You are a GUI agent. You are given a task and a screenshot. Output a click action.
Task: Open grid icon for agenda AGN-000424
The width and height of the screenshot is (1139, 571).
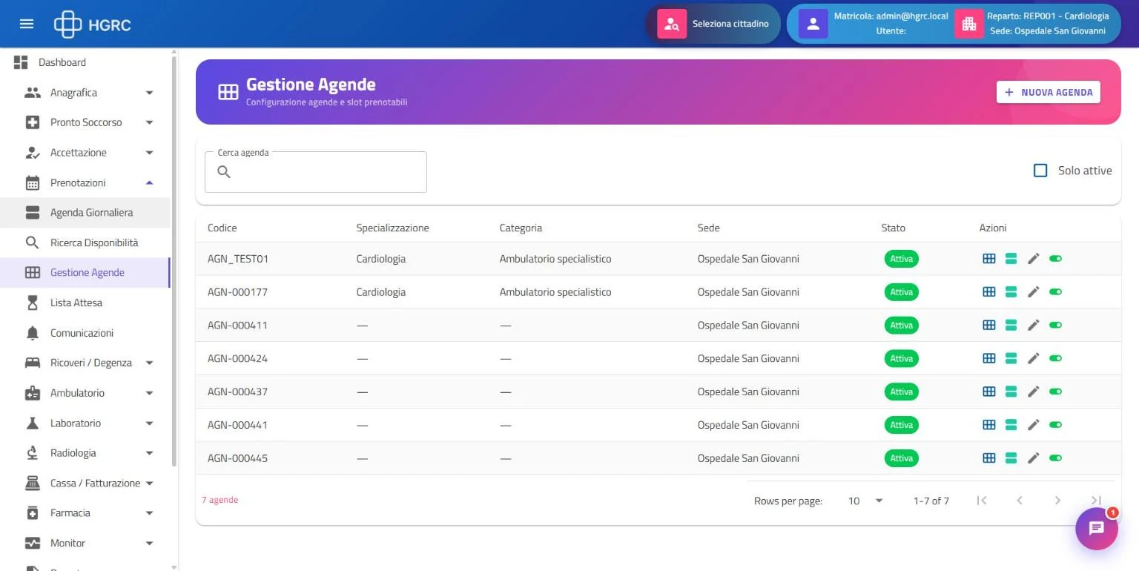[988, 358]
